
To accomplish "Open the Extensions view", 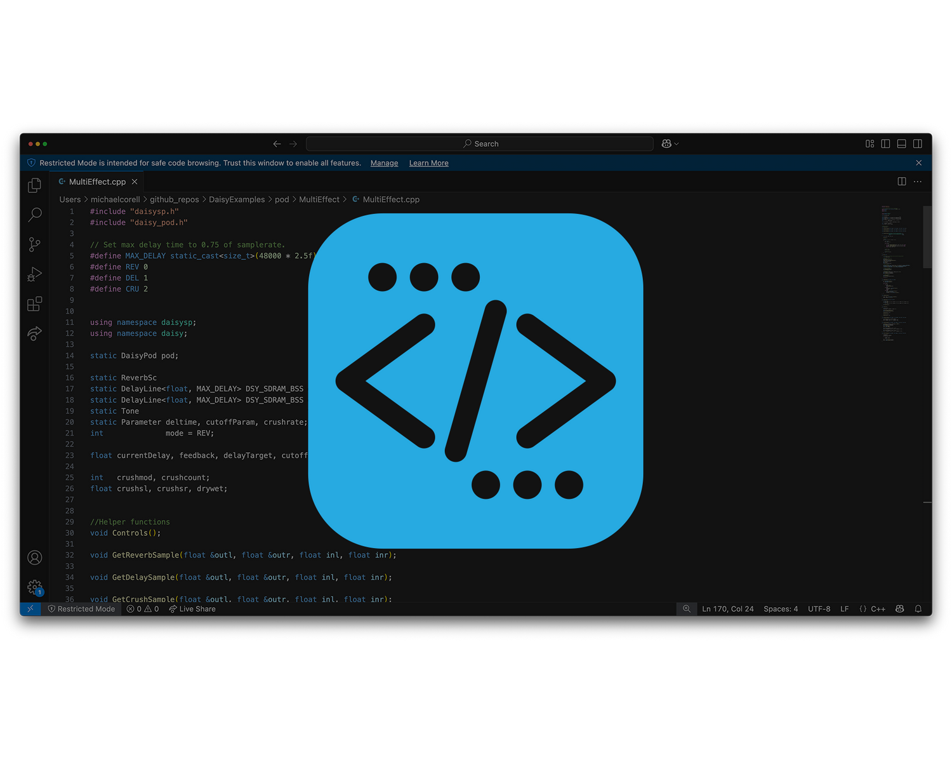I will [35, 304].
